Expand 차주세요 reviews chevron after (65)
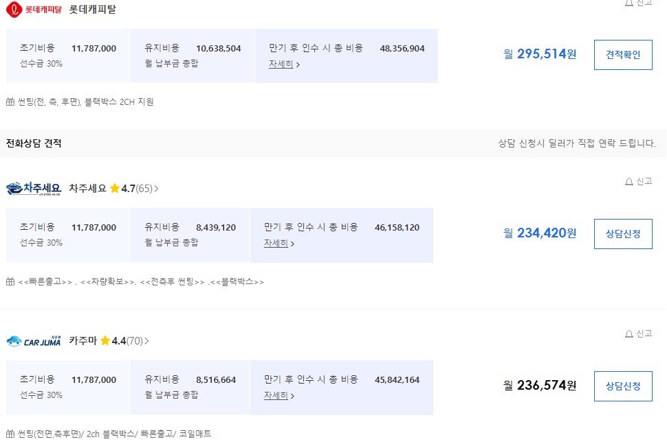667x446 pixels. click(156, 189)
